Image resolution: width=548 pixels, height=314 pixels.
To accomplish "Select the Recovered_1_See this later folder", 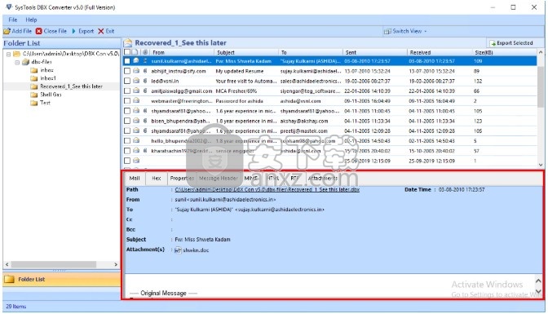I will 71,86.
